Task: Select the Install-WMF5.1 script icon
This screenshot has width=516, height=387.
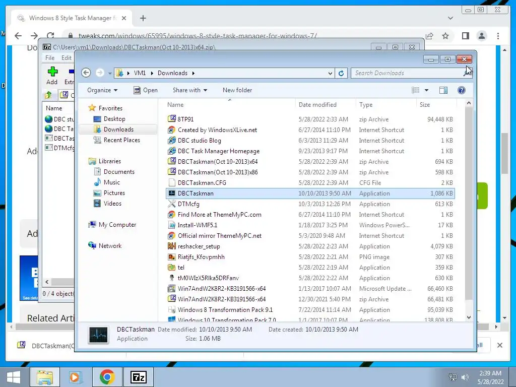Action: point(171,225)
